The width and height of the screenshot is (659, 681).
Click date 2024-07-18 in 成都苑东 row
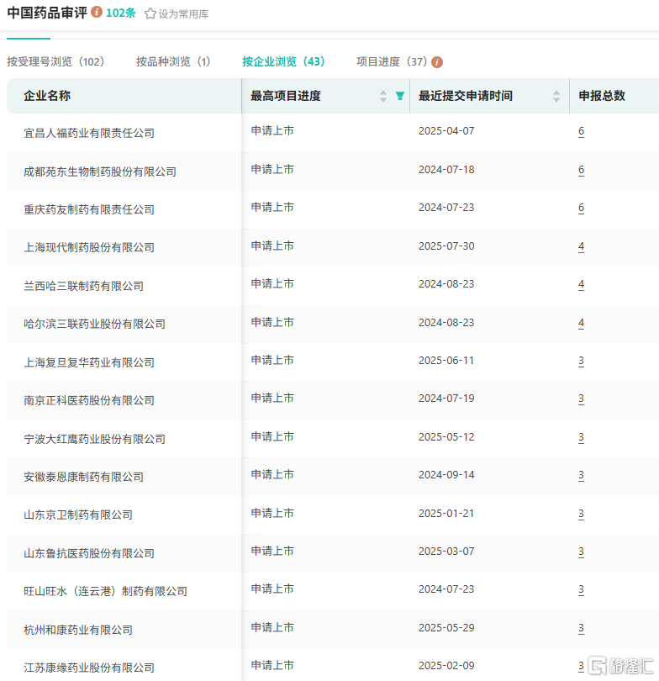coord(446,170)
